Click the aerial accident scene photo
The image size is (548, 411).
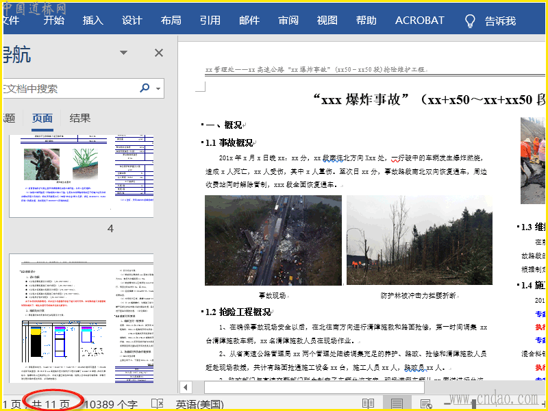point(273,240)
